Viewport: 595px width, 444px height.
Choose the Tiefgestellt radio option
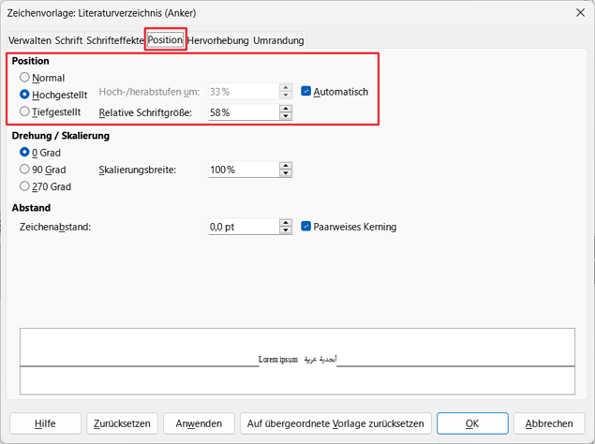pyautogui.click(x=25, y=112)
